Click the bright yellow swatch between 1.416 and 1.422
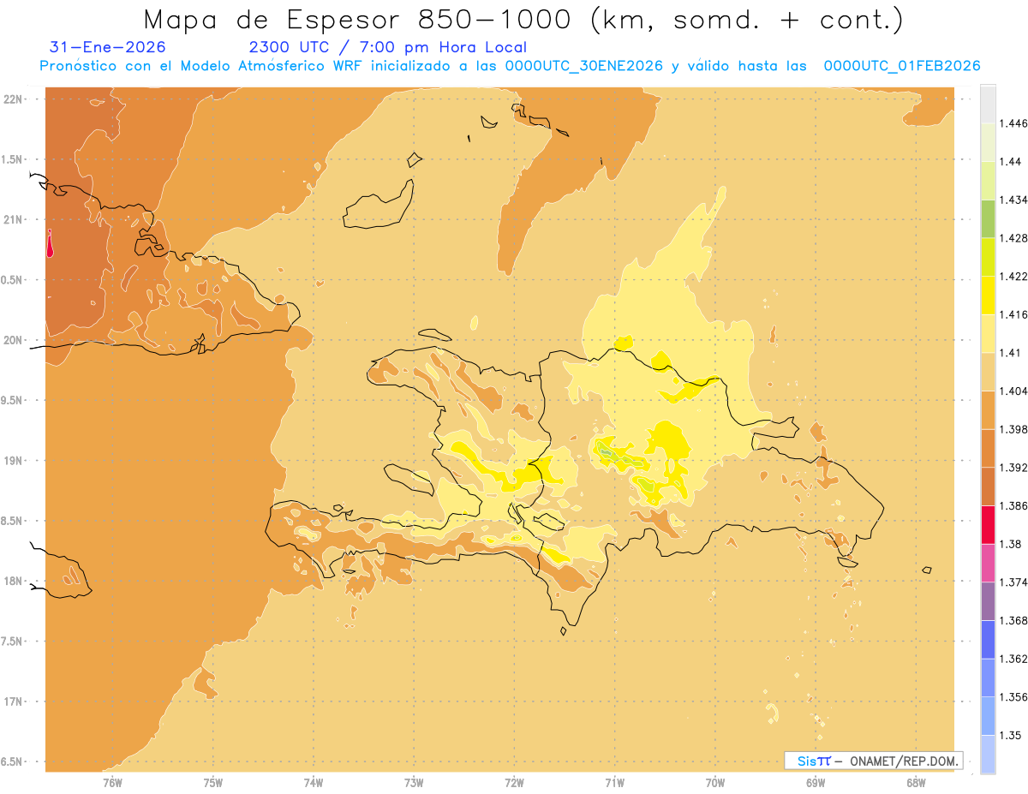 (988, 295)
